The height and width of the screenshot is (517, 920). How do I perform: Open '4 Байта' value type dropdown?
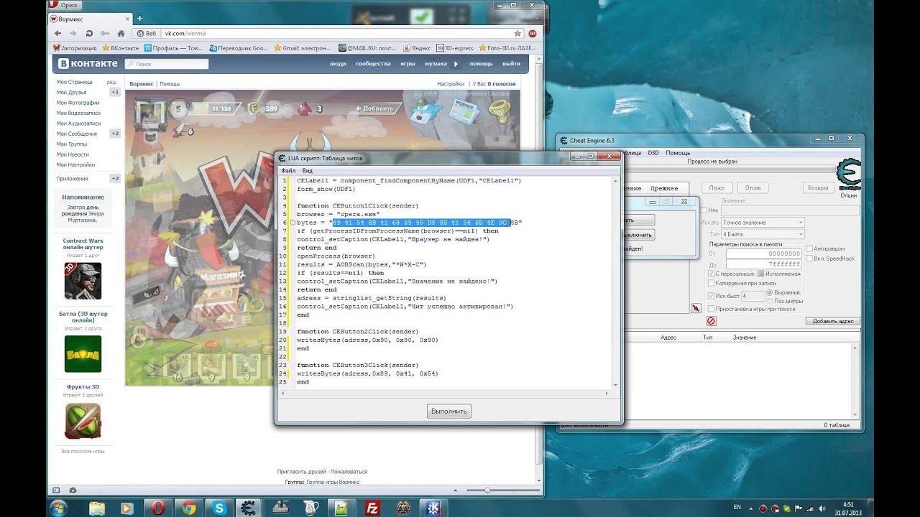(x=763, y=234)
